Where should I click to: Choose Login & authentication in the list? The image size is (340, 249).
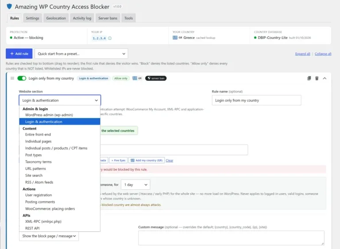click(60, 122)
